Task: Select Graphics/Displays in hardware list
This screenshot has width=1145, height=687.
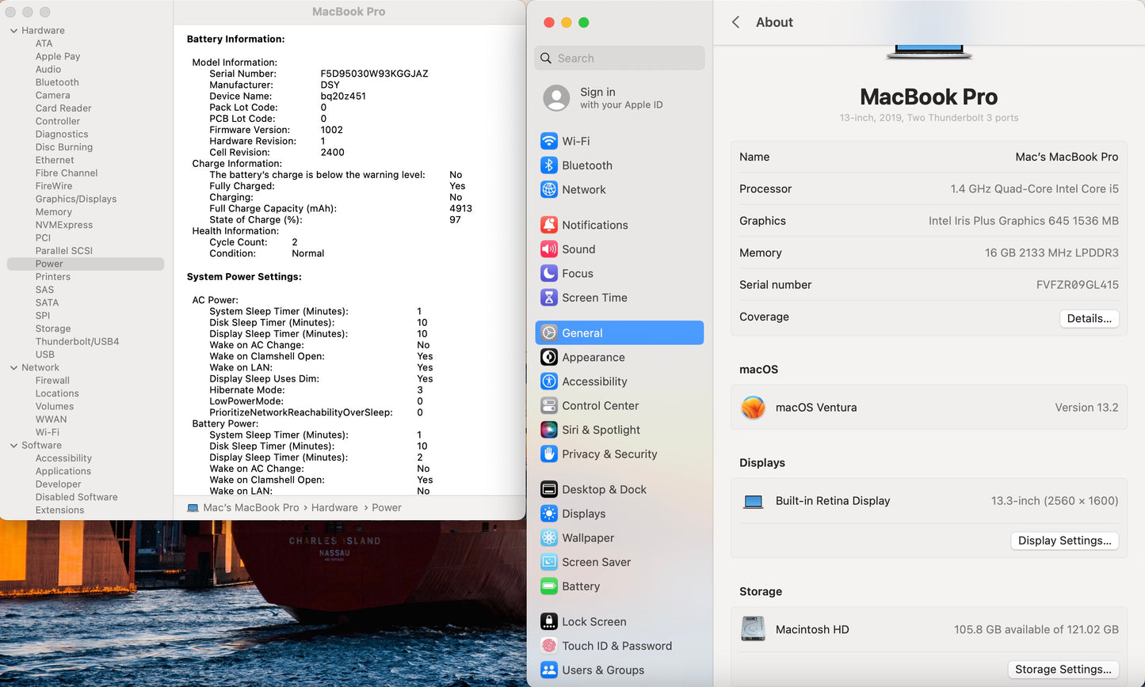Action: tap(76, 199)
